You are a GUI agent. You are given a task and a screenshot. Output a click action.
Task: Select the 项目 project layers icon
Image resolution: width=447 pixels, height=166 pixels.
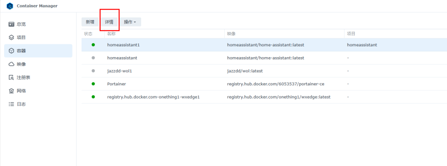point(11,37)
